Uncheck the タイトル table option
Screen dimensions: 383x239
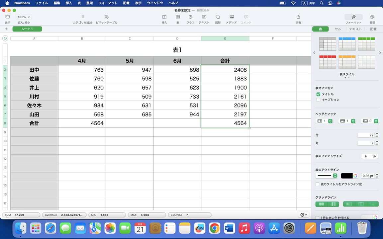pyautogui.click(x=318, y=94)
